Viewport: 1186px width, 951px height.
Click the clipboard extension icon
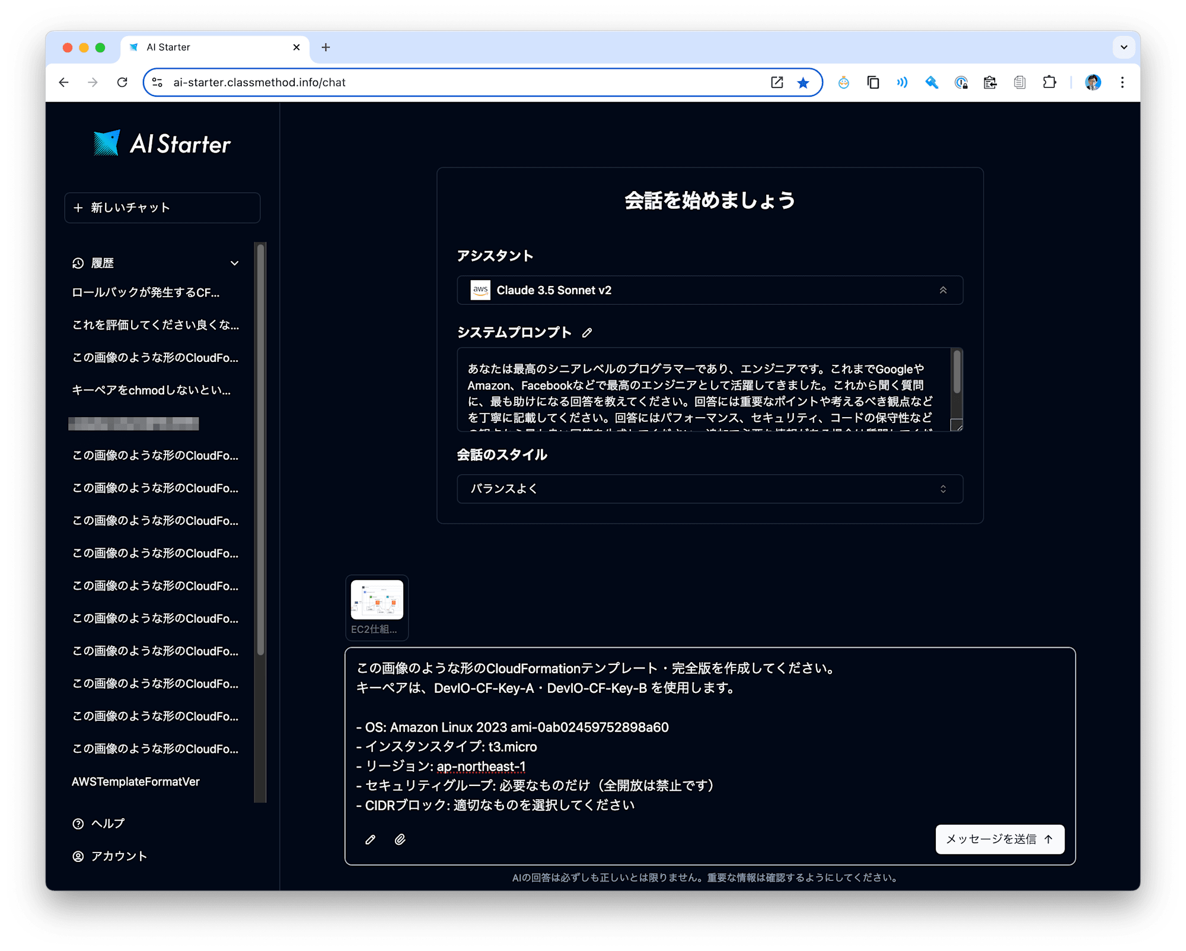(990, 82)
